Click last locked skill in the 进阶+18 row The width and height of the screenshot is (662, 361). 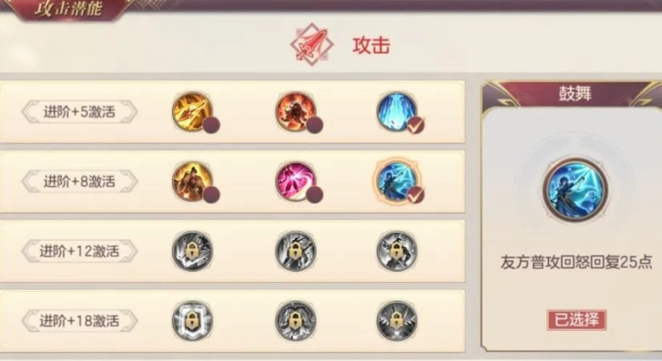(x=396, y=321)
